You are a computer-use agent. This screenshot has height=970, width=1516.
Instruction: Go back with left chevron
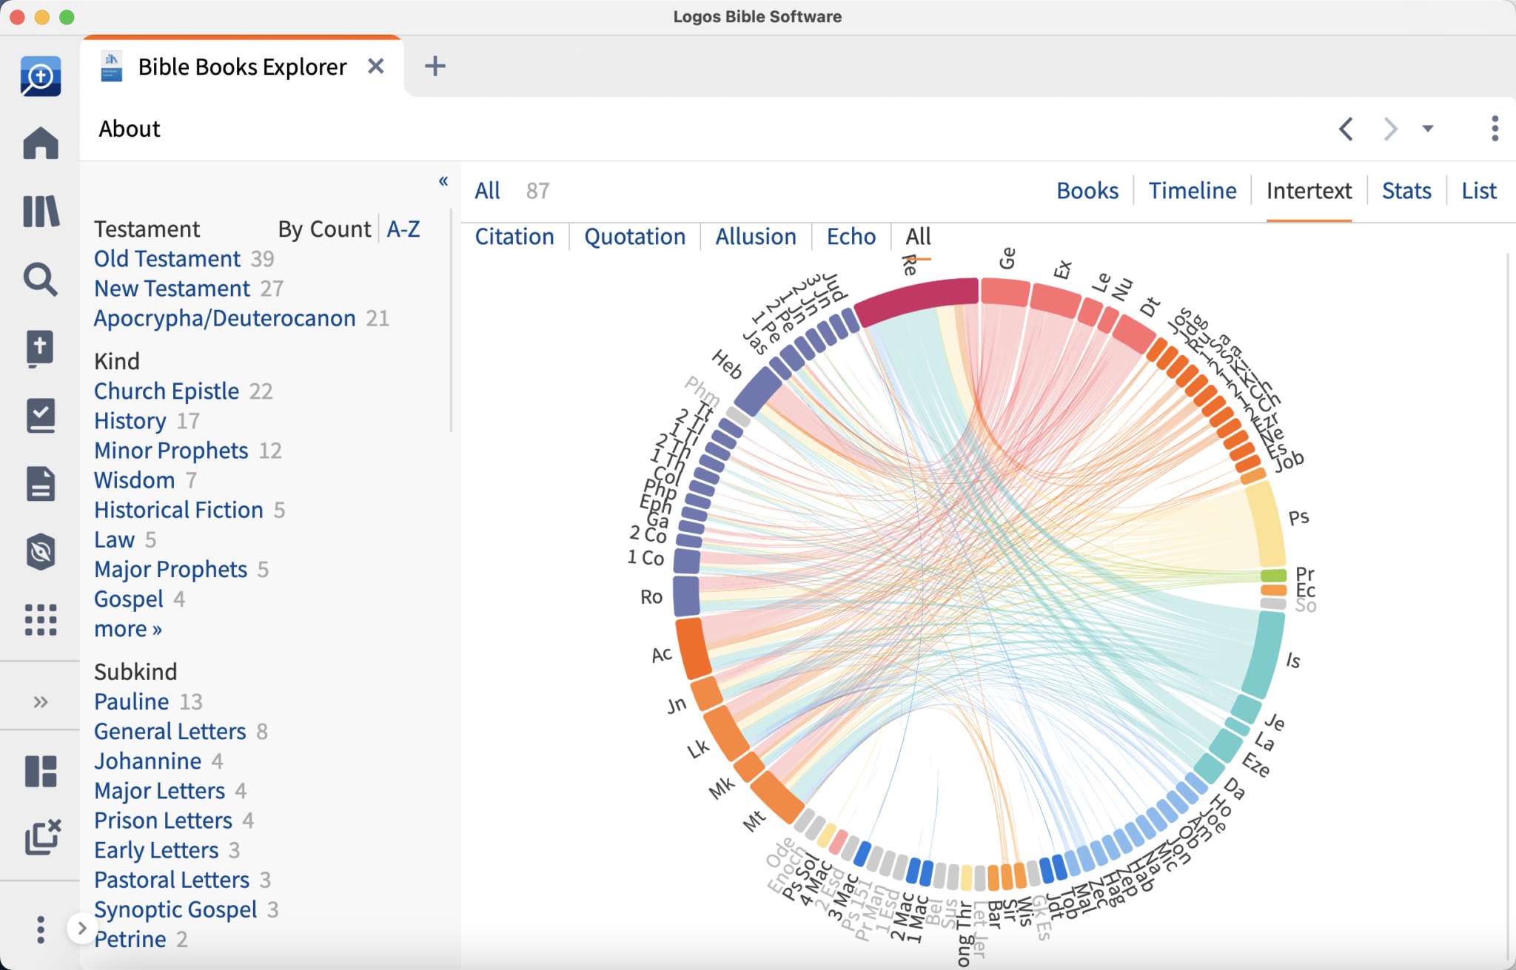[x=1346, y=129]
